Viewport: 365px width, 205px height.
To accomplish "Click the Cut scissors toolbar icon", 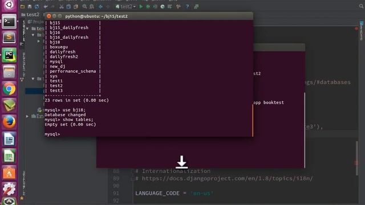I will pyautogui.click(x=62, y=7).
